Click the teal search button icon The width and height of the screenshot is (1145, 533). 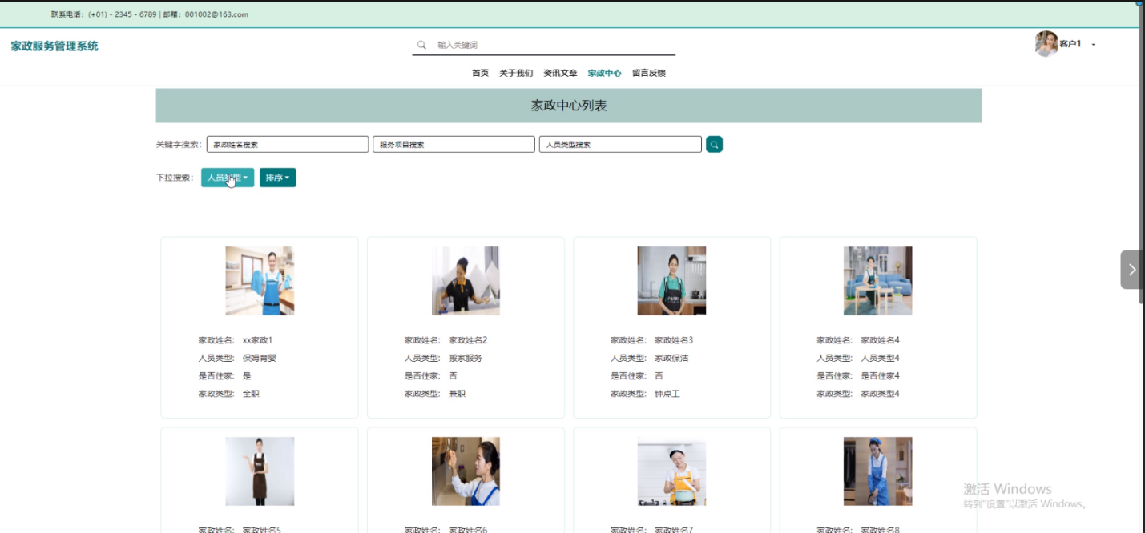tap(714, 144)
